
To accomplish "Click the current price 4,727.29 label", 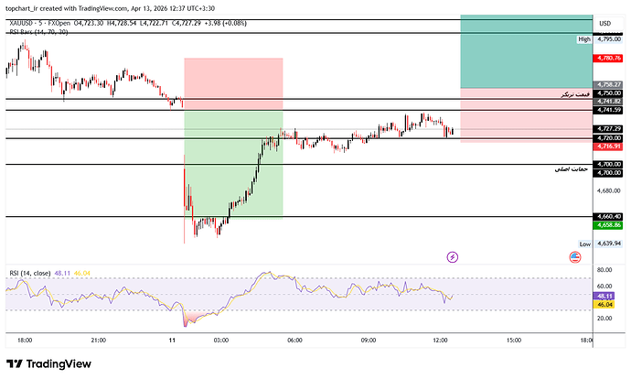I will pyautogui.click(x=607, y=129).
